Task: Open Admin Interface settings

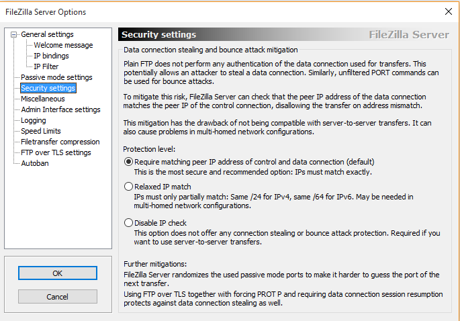Action: [x=60, y=109]
